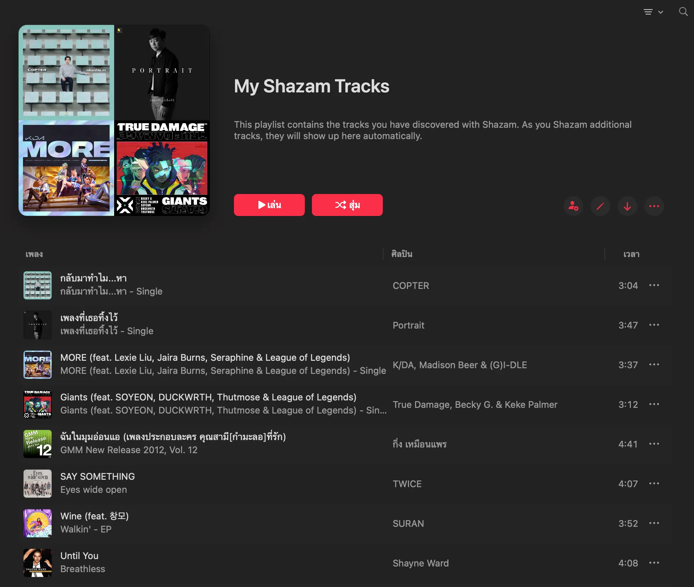Click the pencil edit playlist icon

tap(600, 206)
